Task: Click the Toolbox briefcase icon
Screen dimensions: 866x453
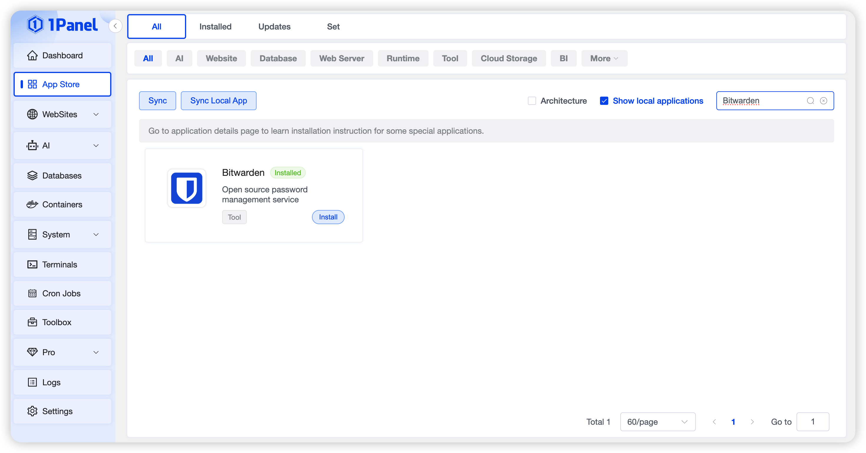Action: click(32, 322)
